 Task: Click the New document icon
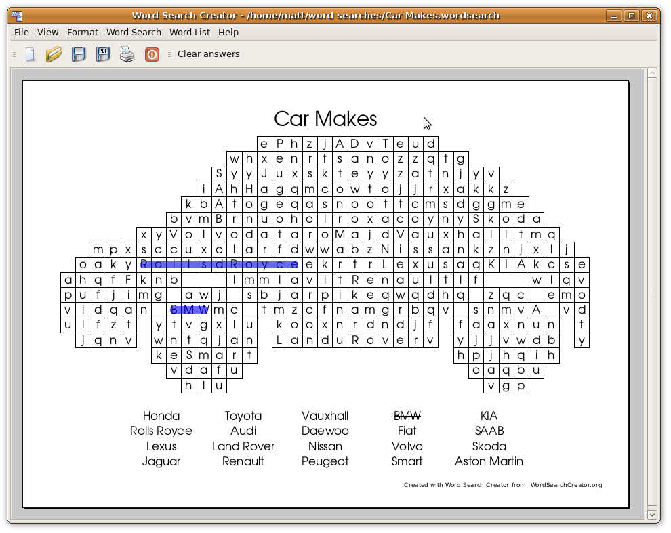[30, 54]
